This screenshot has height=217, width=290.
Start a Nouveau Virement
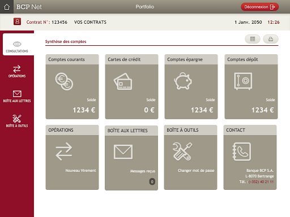80,171
